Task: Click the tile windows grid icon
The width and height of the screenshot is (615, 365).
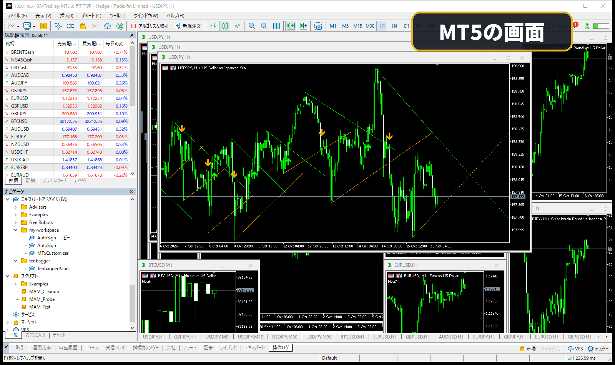Action: [276, 26]
